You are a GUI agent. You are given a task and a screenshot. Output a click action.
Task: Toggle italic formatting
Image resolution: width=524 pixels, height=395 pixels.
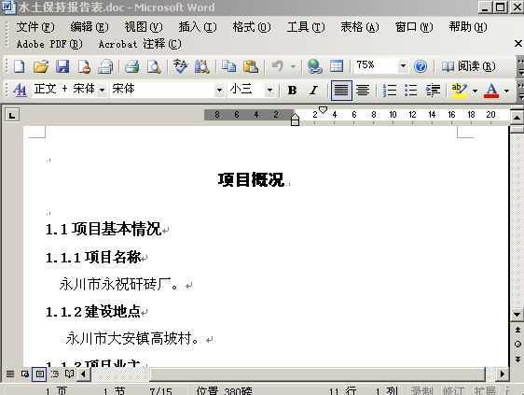click(x=314, y=90)
